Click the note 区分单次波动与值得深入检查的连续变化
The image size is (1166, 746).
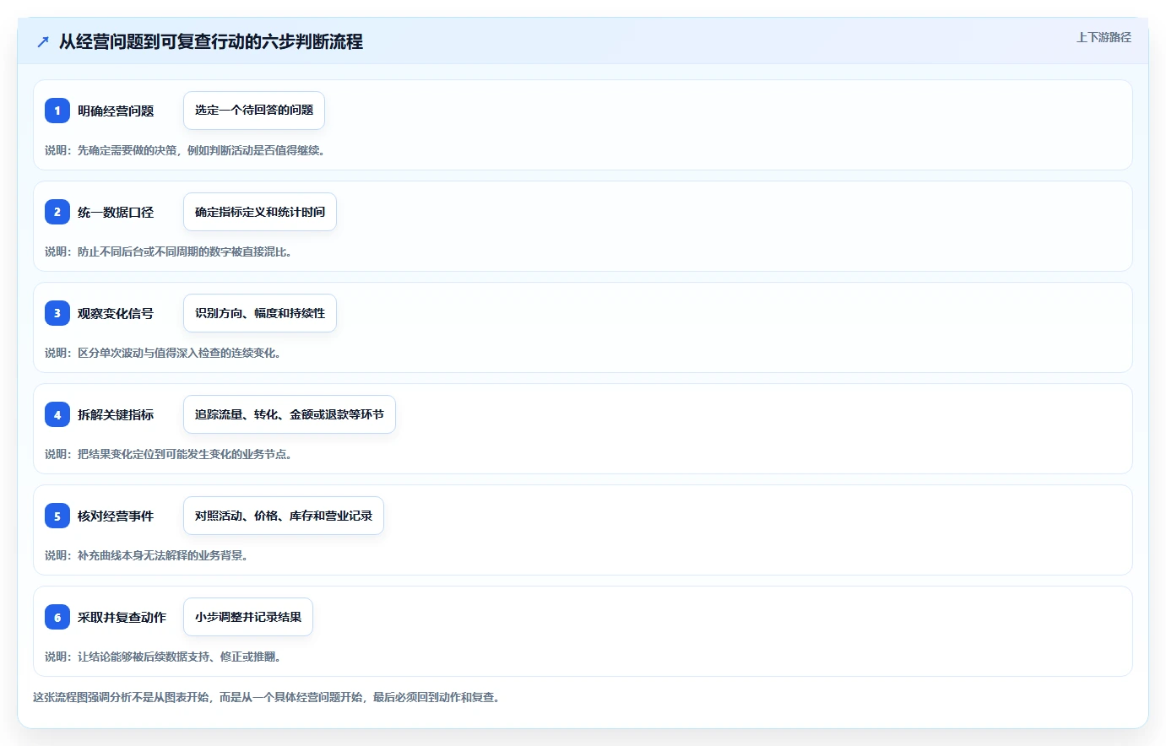pyautogui.click(x=163, y=353)
